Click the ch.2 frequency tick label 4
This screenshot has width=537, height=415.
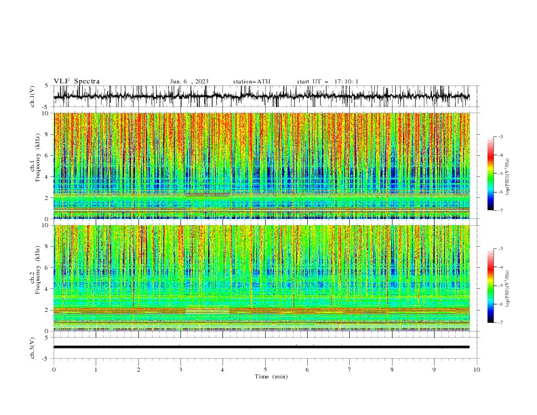click(x=47, y=289)
